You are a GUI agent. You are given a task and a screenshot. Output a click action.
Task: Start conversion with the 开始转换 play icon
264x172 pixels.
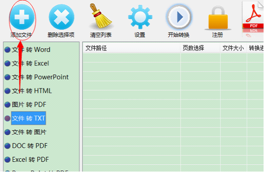pyautogui.click(x=179, y=17)
